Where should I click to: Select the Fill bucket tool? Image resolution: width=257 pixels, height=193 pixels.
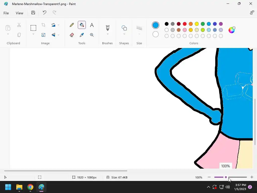coord(82,25)
